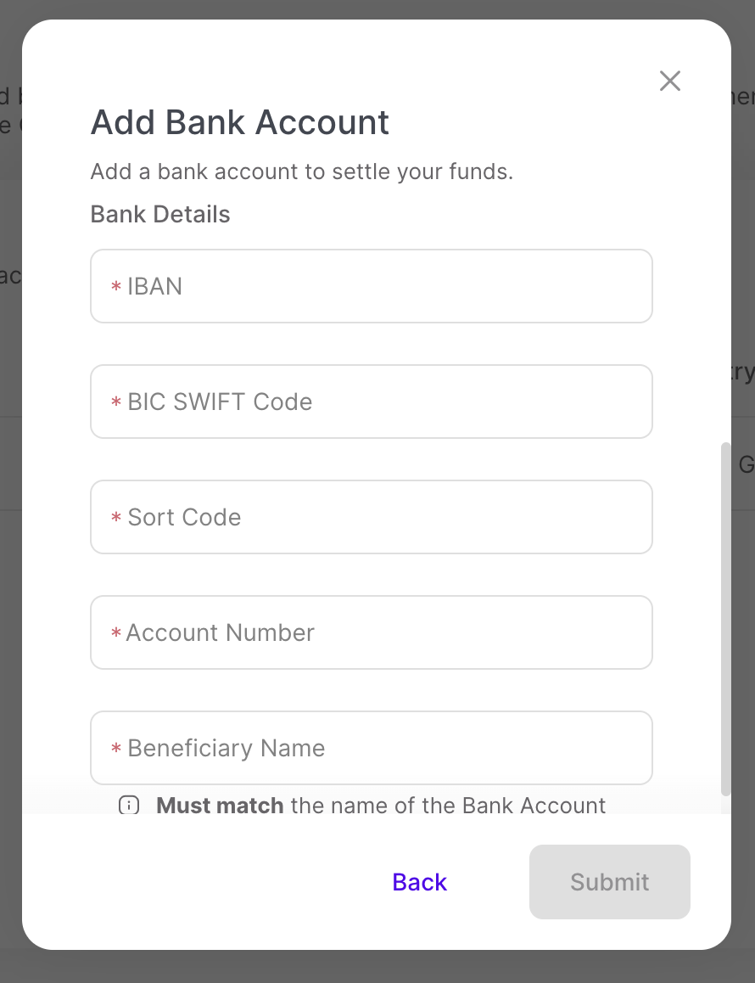Click the asterisk before Account Number
Image resolution: width=755 pixels, height=983 pixels.
click(116, 633)
